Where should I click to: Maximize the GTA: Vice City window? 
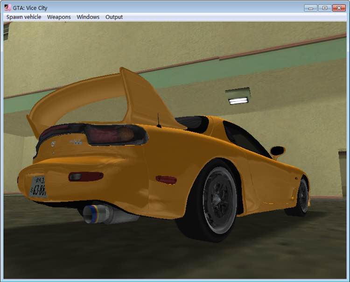pyautogui.click(x=324, y=8)
